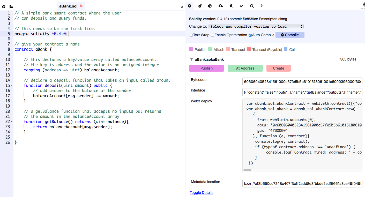Image resolution: width=365 pixels, height=197 pixels.
Task: Click the purple Publish button
Action: (206, 68)
